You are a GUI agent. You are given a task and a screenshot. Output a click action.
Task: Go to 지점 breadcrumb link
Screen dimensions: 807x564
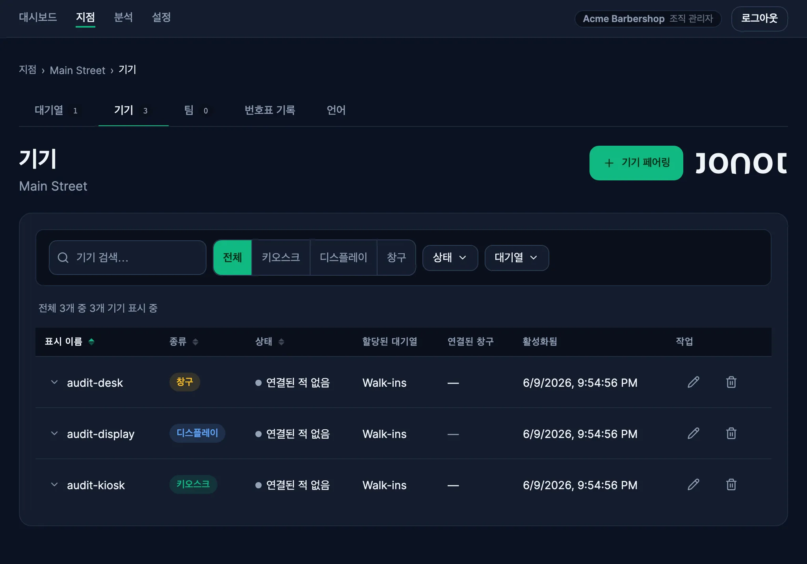coord(28,70)
